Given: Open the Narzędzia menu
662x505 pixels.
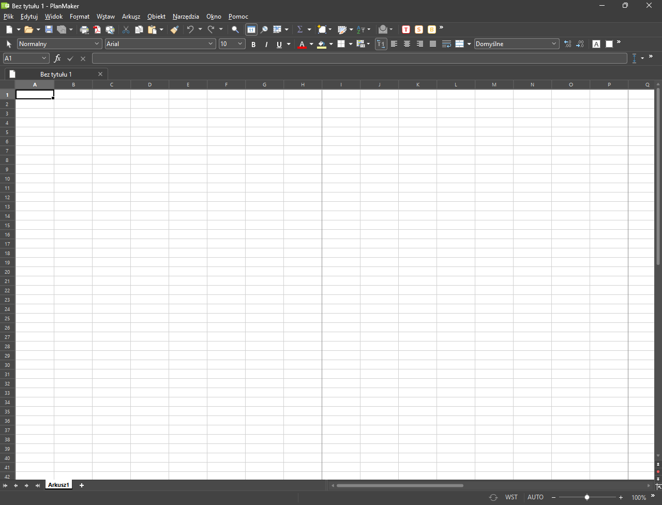Looking at the screenshot, I should coord(186,17).
